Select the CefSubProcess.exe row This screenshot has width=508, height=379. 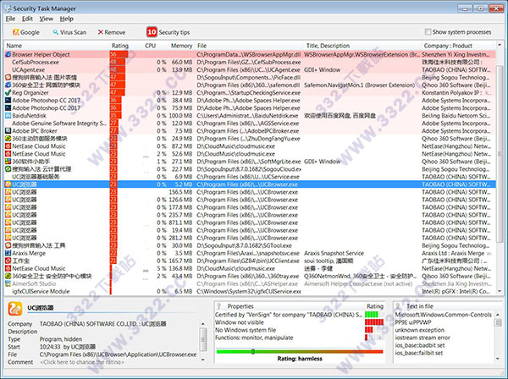(250, 62)
